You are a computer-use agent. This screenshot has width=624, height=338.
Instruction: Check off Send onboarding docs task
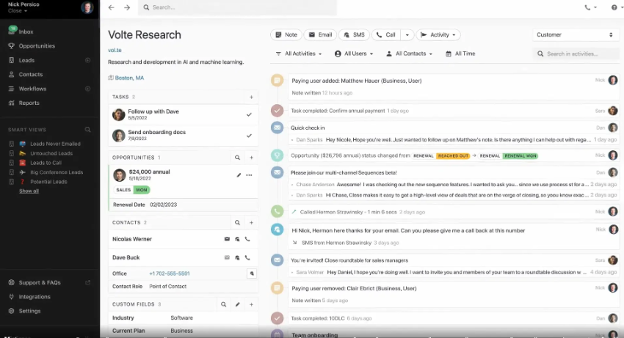tap(249, 136)
